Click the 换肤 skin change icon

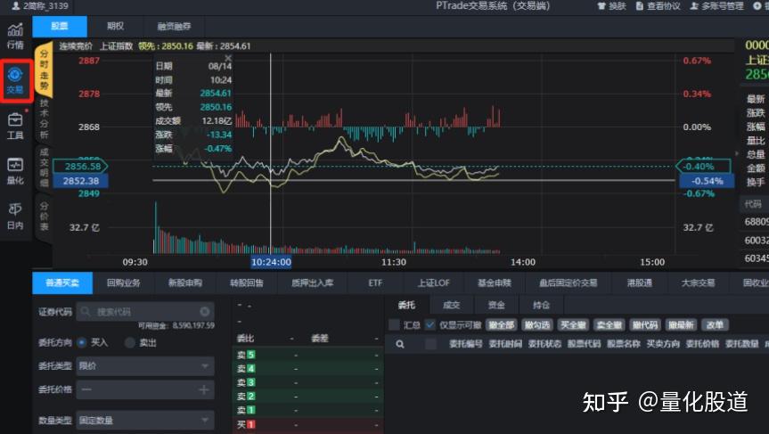(x=611, y=6)
